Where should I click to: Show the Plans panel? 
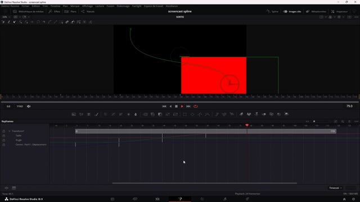pyautogui.click(x=70, y=11)
